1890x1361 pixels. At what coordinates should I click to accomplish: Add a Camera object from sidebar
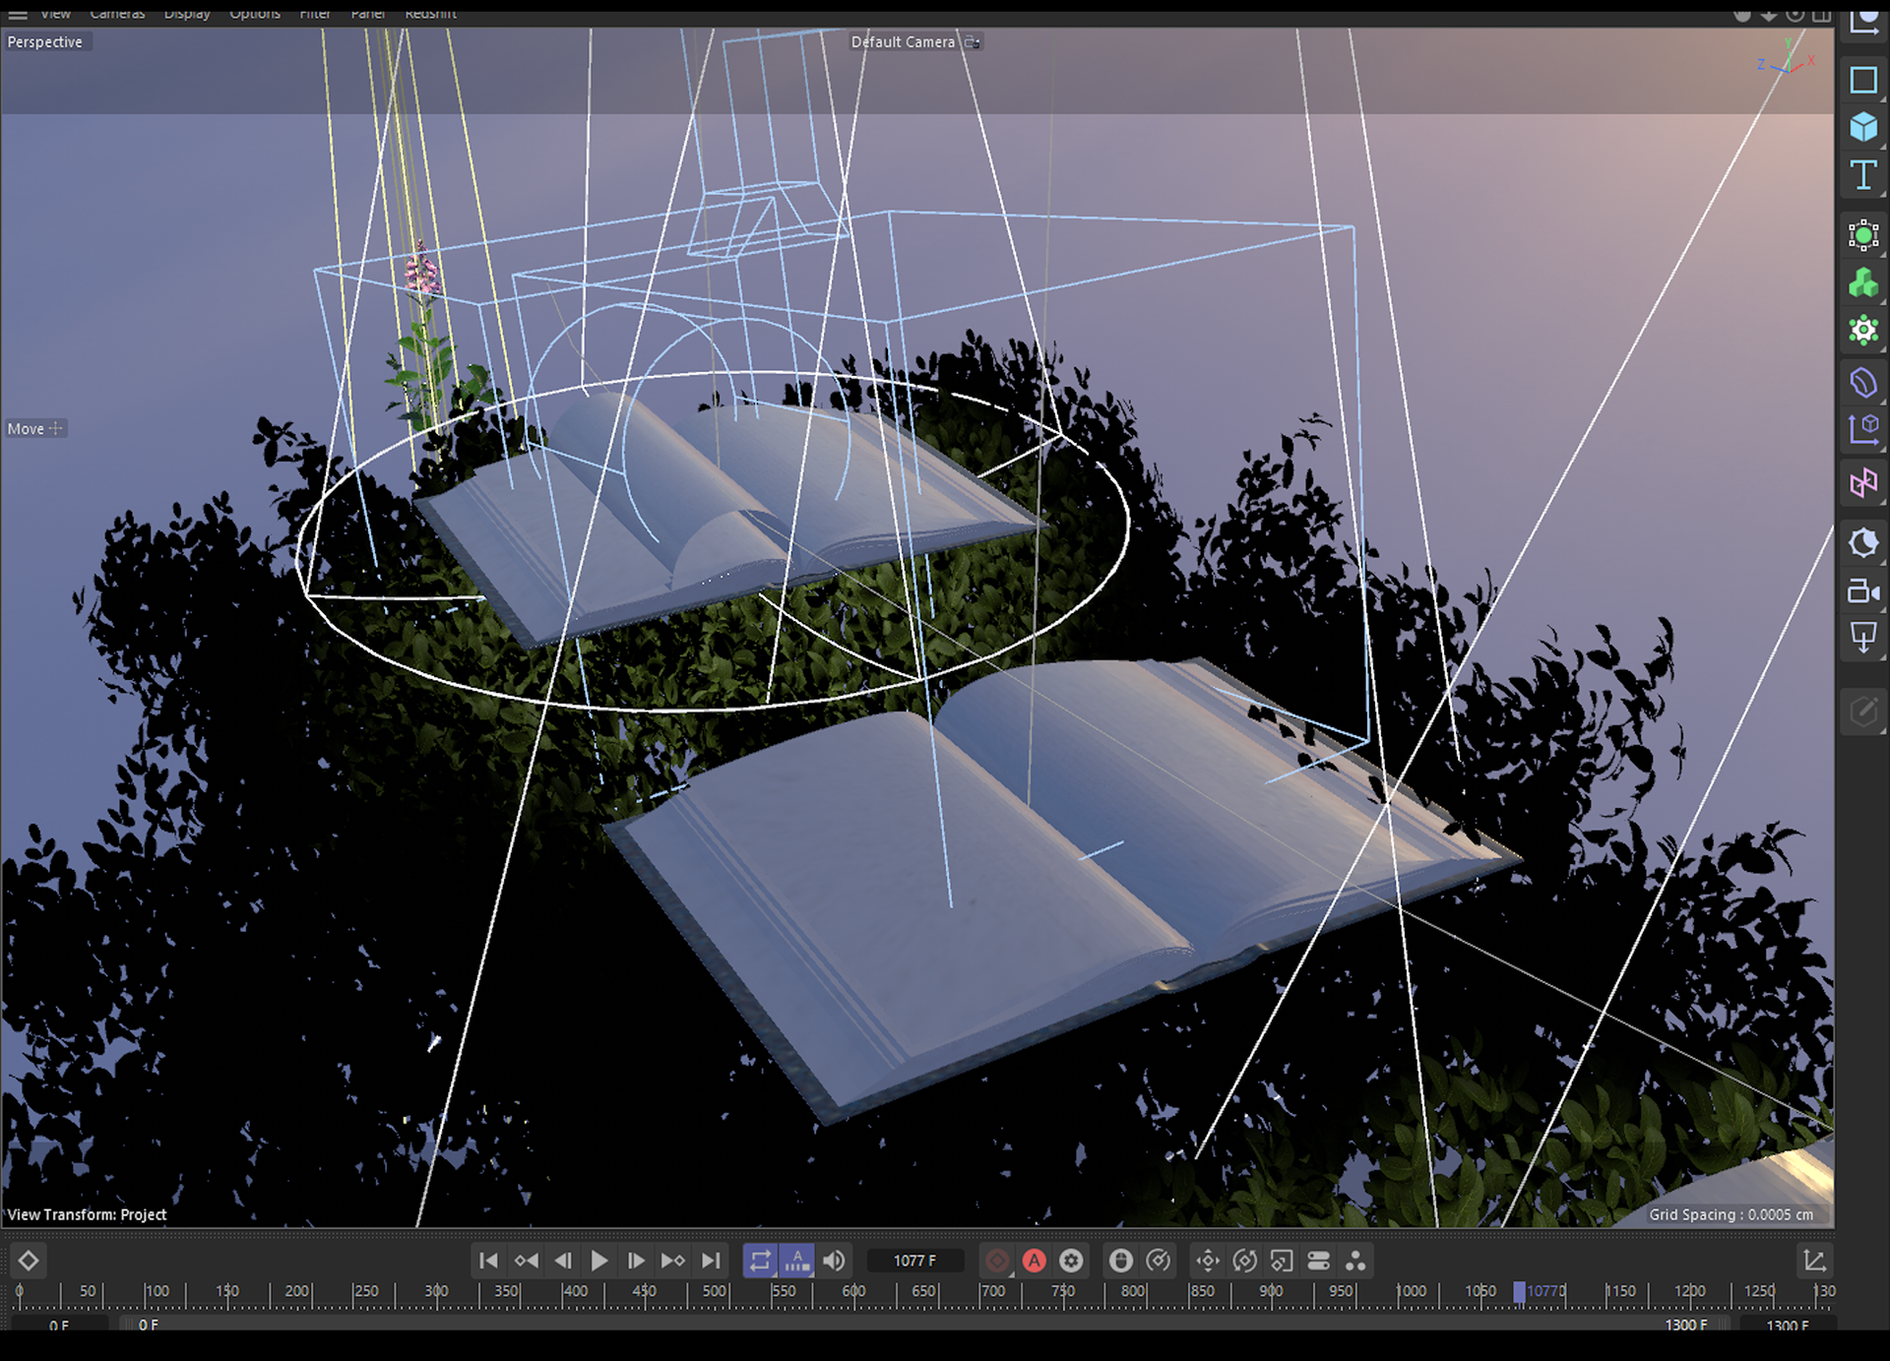(1862, 591)
